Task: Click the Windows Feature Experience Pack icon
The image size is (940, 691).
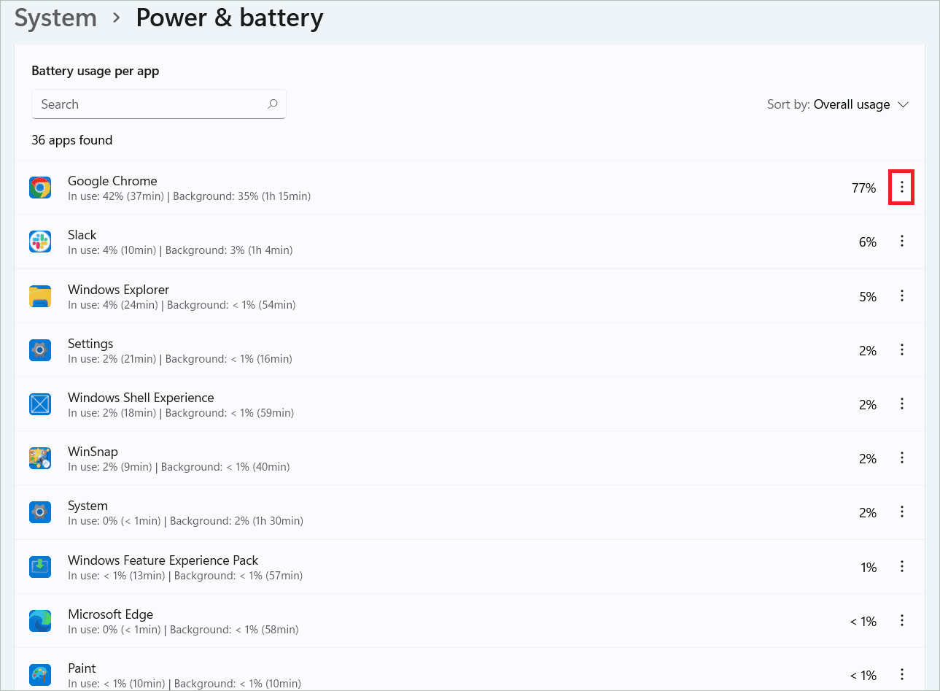Action: point(40,567)
